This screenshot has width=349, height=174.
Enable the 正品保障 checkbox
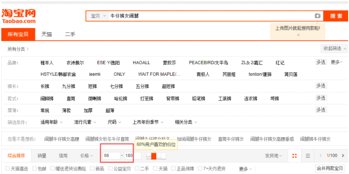click(x=173, y=169)
